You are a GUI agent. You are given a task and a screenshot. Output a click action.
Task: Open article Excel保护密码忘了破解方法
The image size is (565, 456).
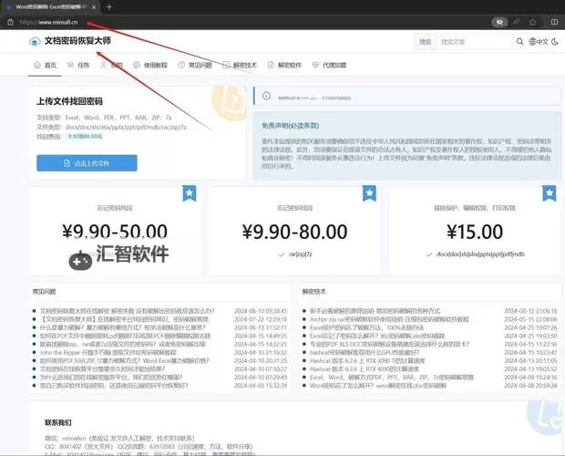pos(366,327)
